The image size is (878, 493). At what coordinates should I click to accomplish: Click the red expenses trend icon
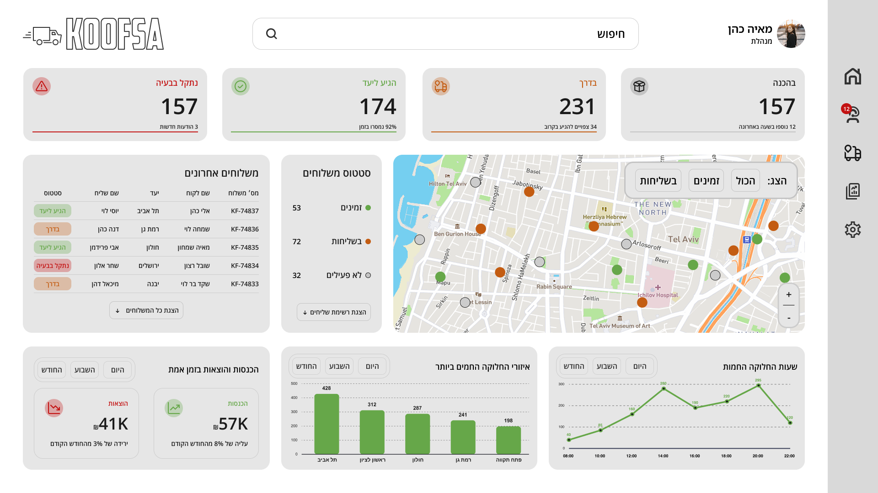[x=54, y=408]
